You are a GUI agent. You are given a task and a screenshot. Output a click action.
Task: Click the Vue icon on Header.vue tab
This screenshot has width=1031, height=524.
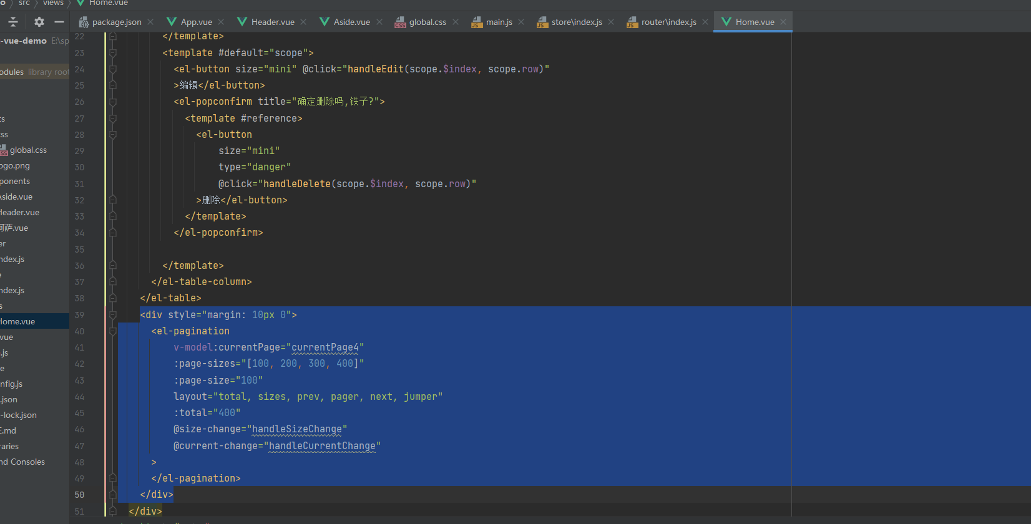coord(242,22)
